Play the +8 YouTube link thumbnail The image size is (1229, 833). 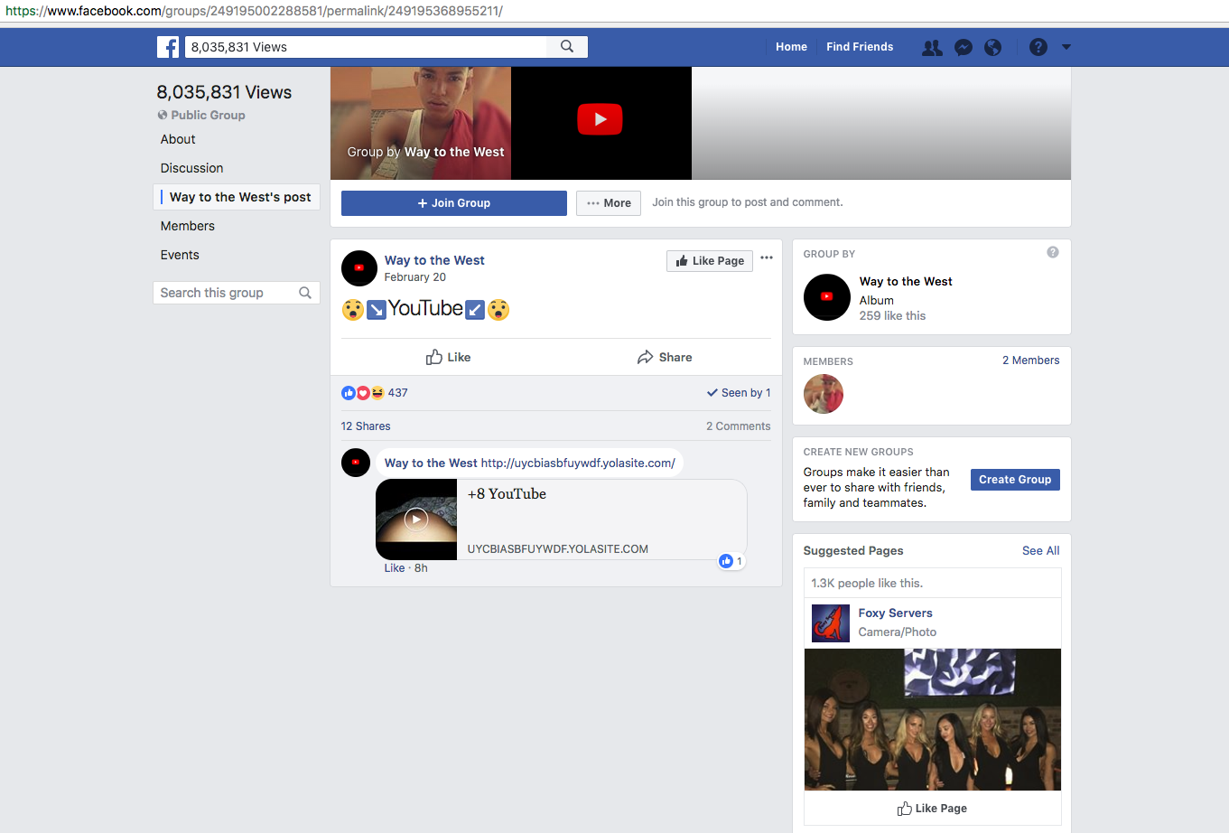[x=416, y=519]
